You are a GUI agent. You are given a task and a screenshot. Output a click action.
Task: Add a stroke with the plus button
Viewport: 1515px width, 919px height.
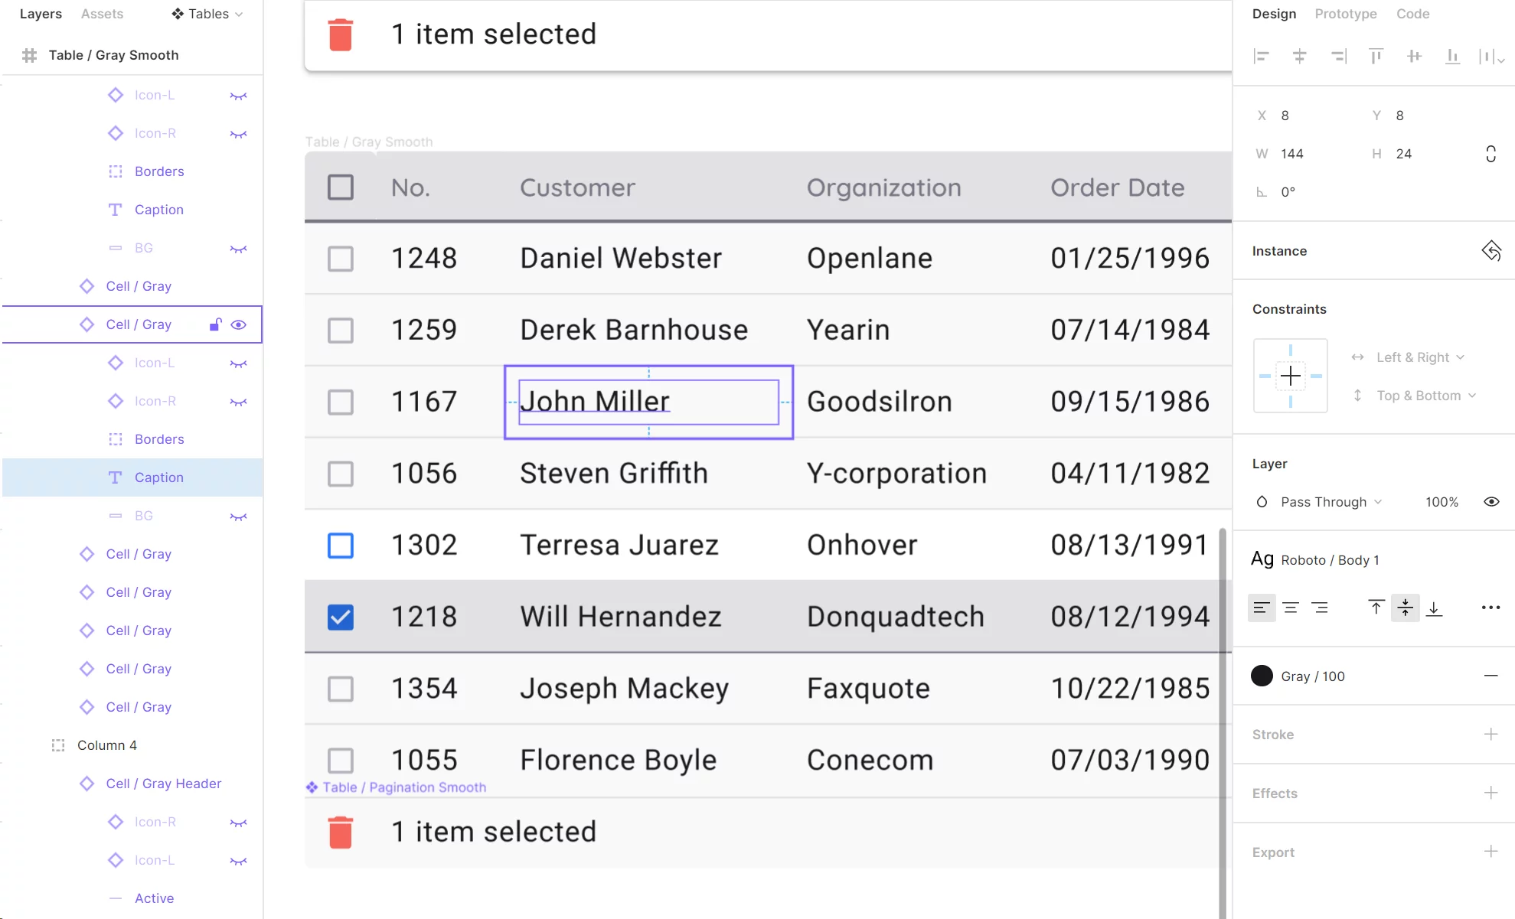[1491, 734]
